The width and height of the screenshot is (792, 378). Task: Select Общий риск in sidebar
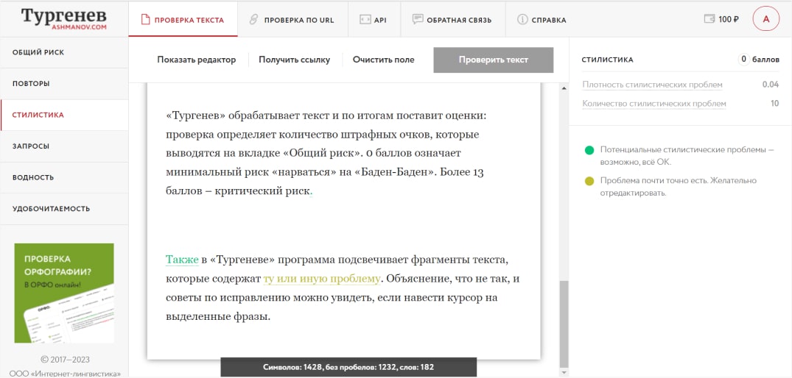[64, 52]
